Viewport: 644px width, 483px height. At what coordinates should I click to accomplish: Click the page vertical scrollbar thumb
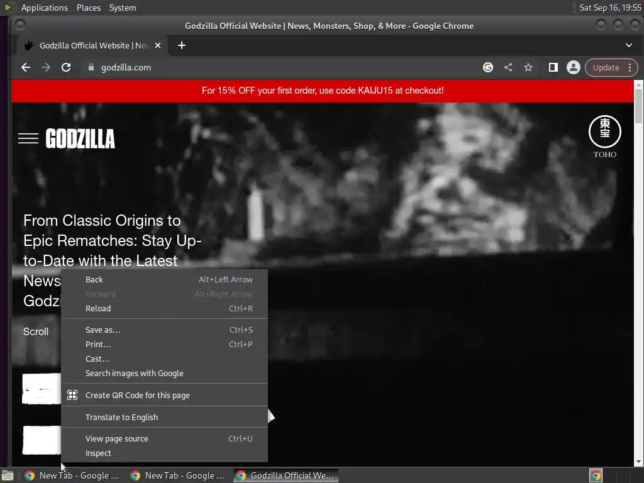[x=638, y=106]
